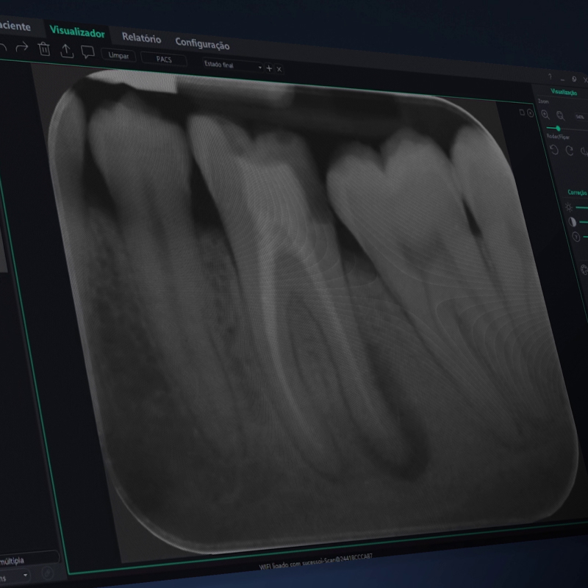
Task: Click the zoom in magnifier icon
Action: [x=545, y=115]
